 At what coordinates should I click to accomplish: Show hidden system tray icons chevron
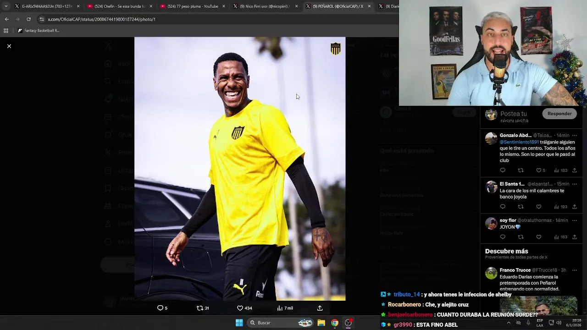[x=508, y=323]
